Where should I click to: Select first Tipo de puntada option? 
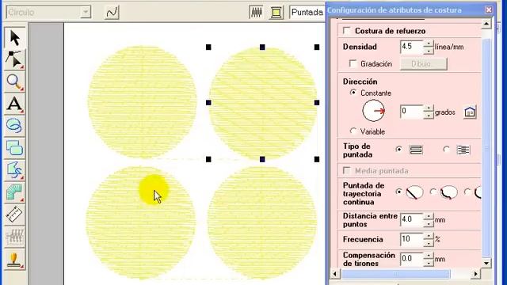(x=398, y=150)
